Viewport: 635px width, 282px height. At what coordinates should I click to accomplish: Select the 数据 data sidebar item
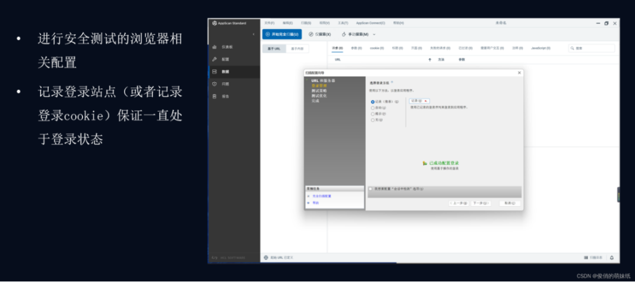tap(234, 72)
